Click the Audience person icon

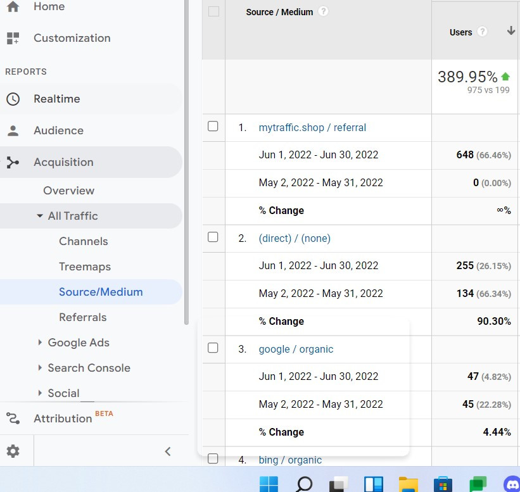13,130
